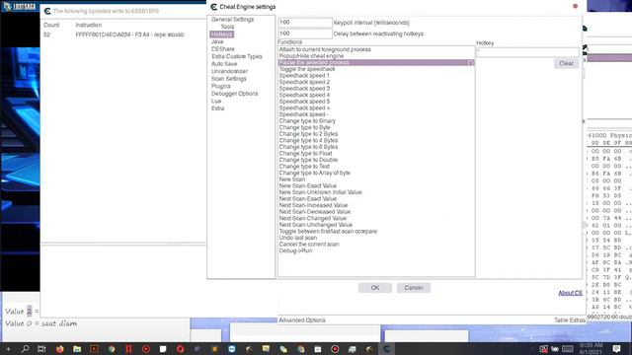The image size is (632, 355).
Task: Select 'Change type to Byte' function
Action: (x=376, y=127)
